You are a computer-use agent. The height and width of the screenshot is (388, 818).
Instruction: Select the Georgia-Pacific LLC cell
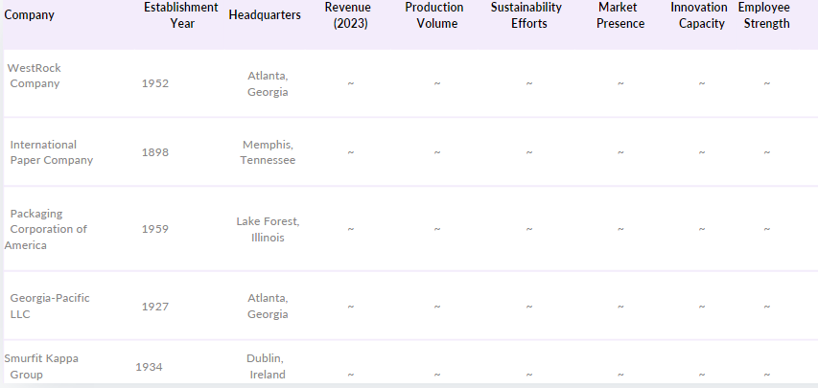50,306
